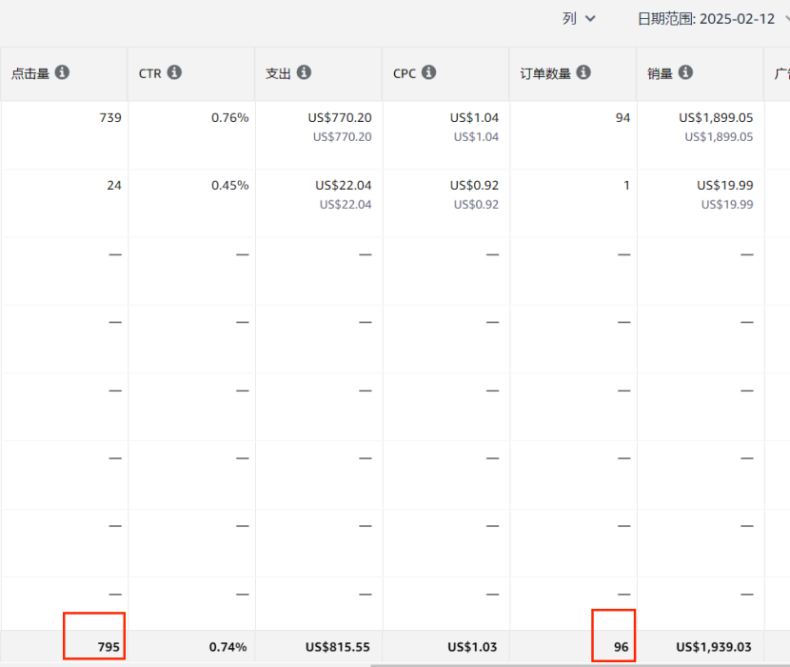Click the total sales US$1,939.03 cell
This screenshot has height=667, width=790.
714,647
